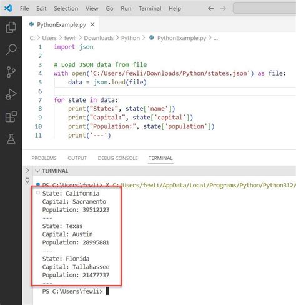Click the '# Load JSON data from file' comment

pos(101,65)
